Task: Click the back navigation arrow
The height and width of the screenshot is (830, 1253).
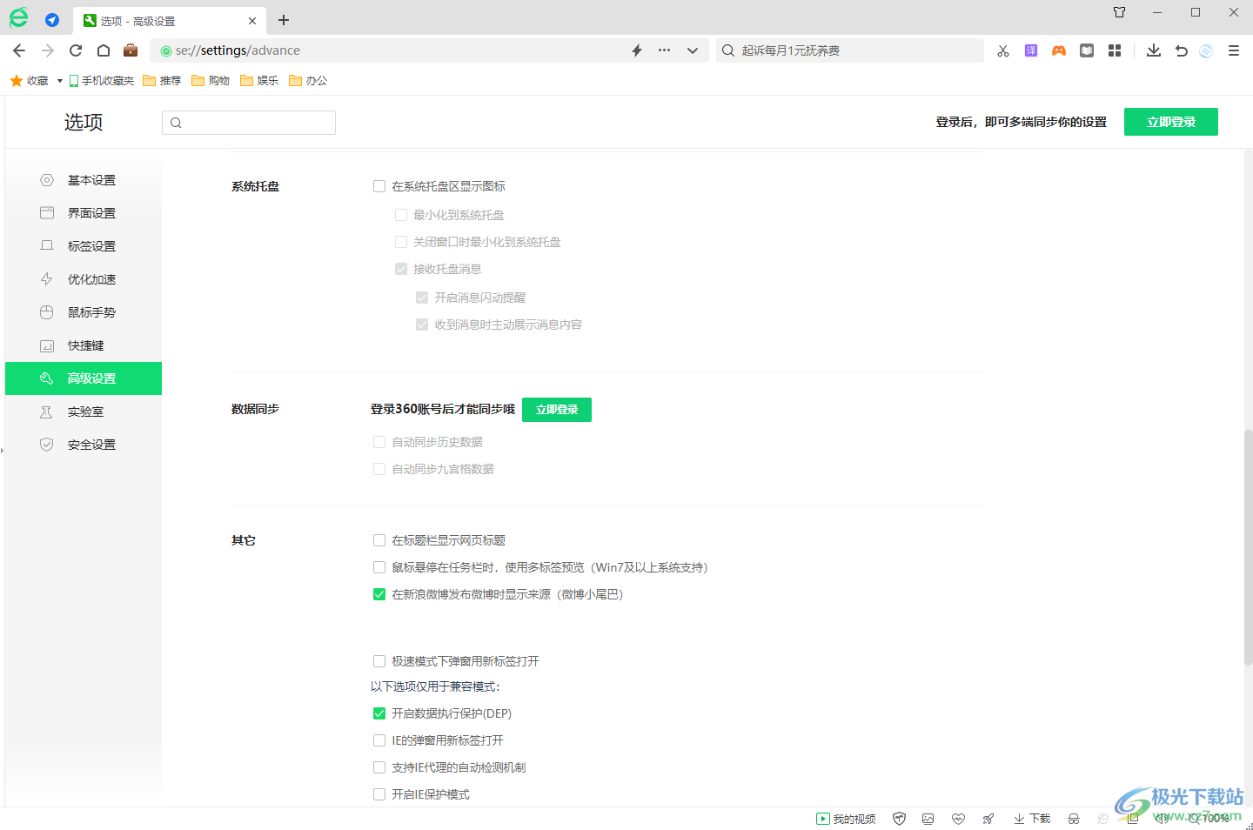Action: click(x=19, y=50)
